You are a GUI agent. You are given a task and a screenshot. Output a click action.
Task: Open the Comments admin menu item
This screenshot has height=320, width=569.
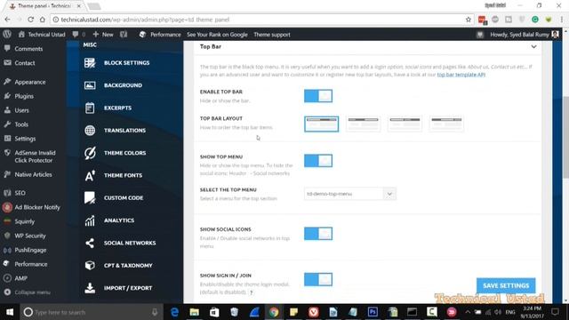[28, 49]
